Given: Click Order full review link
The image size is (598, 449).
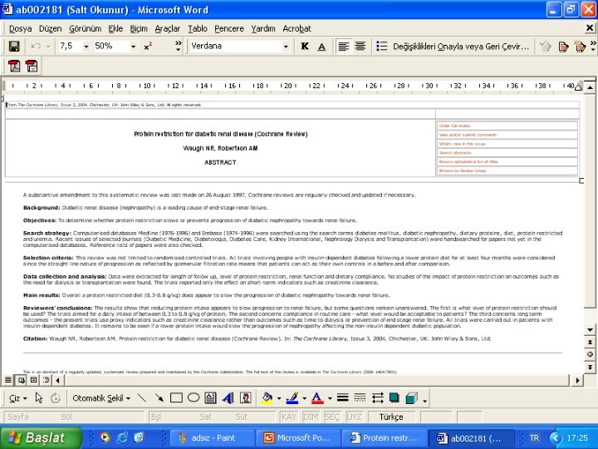Looking at the screenshot, I should 454,126.
